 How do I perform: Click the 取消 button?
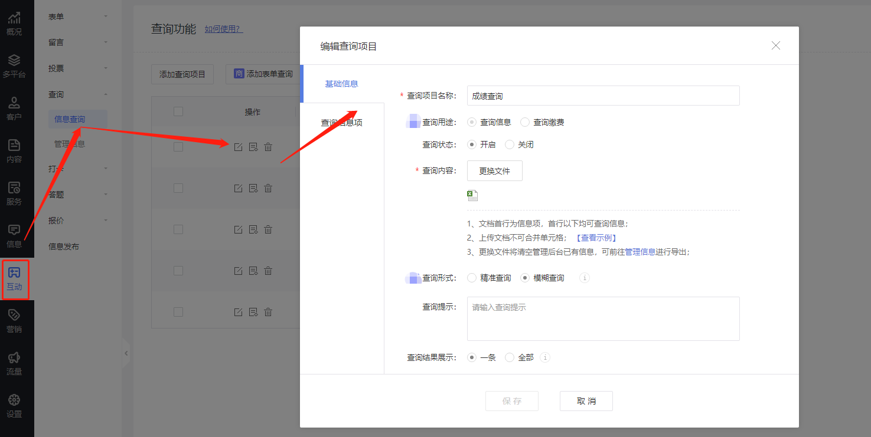tap(586, 401)
